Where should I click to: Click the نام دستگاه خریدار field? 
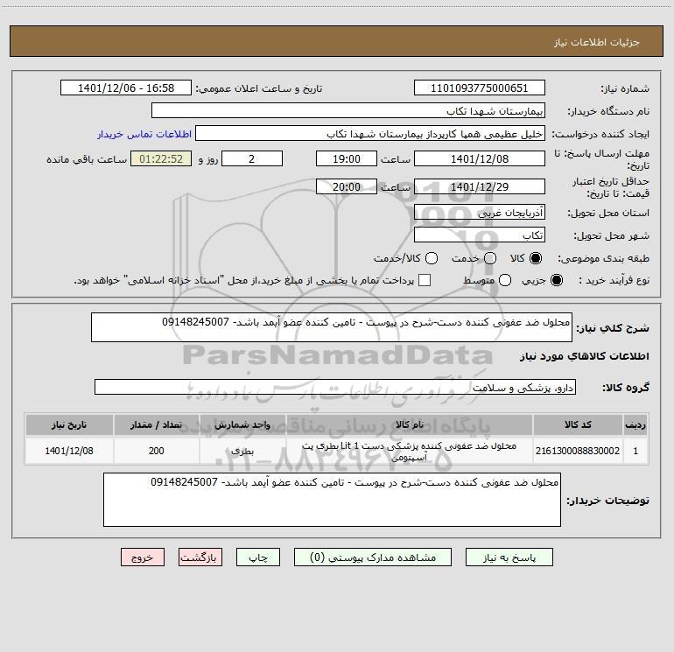[x=348, y=110]
